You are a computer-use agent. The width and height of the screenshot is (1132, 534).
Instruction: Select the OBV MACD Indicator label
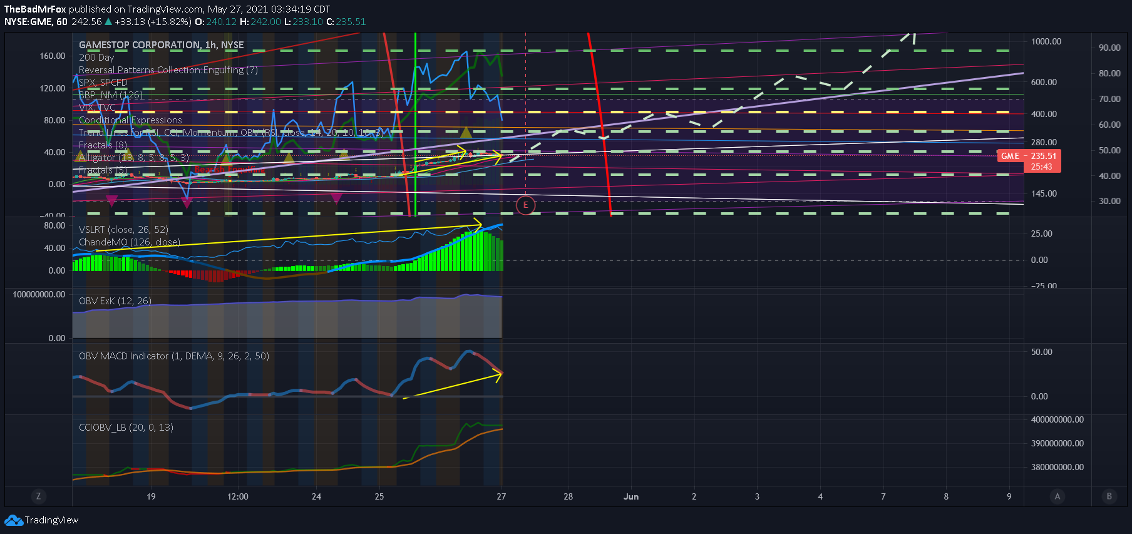(x=174, y=356)
